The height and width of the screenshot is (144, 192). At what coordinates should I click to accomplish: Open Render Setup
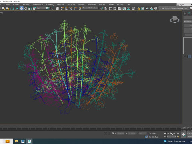pos(138,8)
